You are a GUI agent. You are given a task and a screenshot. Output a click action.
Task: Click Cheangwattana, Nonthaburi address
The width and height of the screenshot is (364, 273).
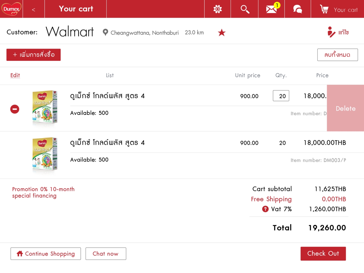[144, 33]
